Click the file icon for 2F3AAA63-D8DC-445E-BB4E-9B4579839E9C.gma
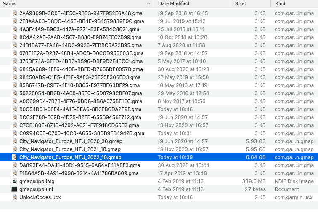The width and height of the screenshot is (318, 213). 14,21
